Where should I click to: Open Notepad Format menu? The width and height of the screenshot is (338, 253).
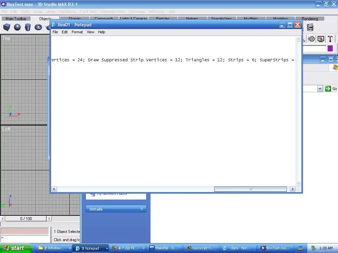pos(77,32)
